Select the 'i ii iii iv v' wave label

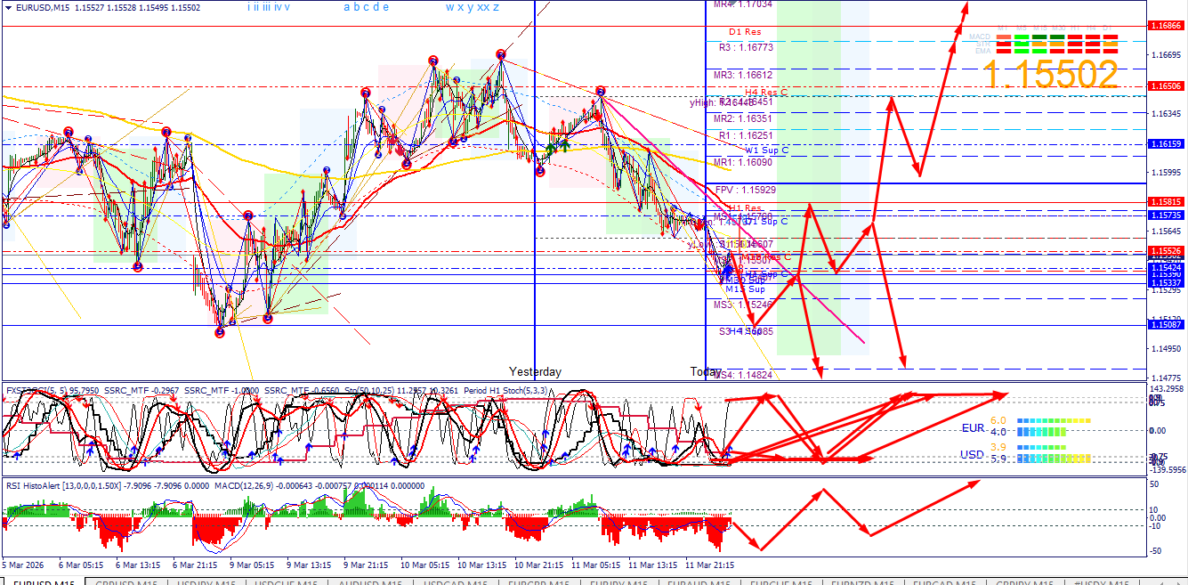point(269,8)
